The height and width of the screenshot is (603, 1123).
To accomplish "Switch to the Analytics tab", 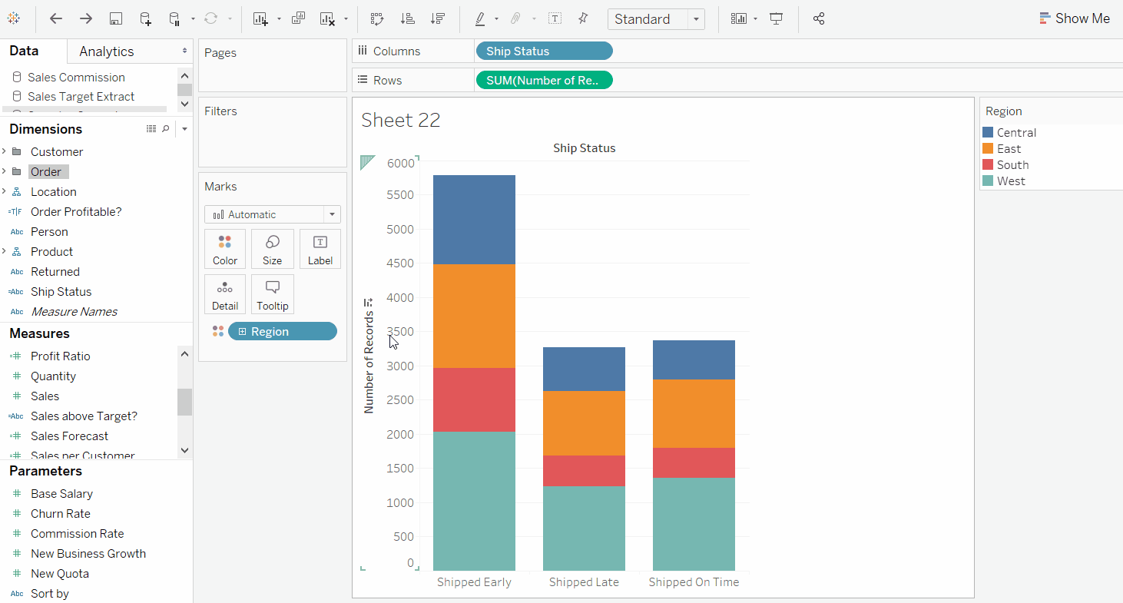I will [107, 51].
